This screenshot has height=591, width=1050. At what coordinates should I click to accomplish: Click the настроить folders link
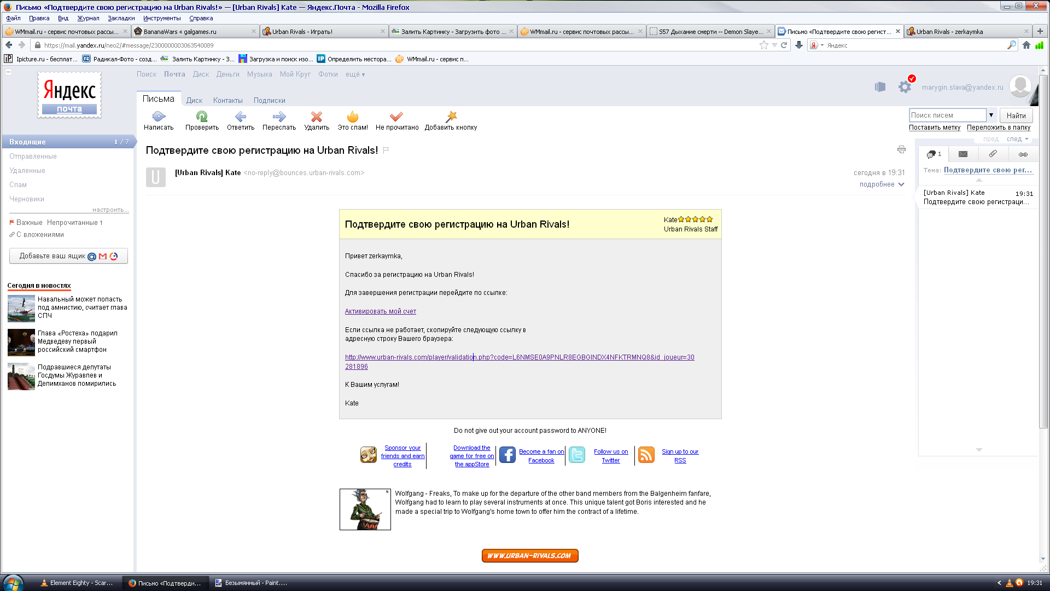click(110, 210)
